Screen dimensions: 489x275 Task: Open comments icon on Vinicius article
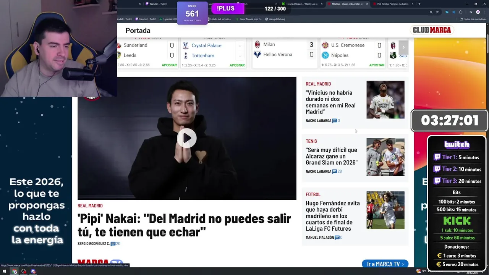coord(334,121)
